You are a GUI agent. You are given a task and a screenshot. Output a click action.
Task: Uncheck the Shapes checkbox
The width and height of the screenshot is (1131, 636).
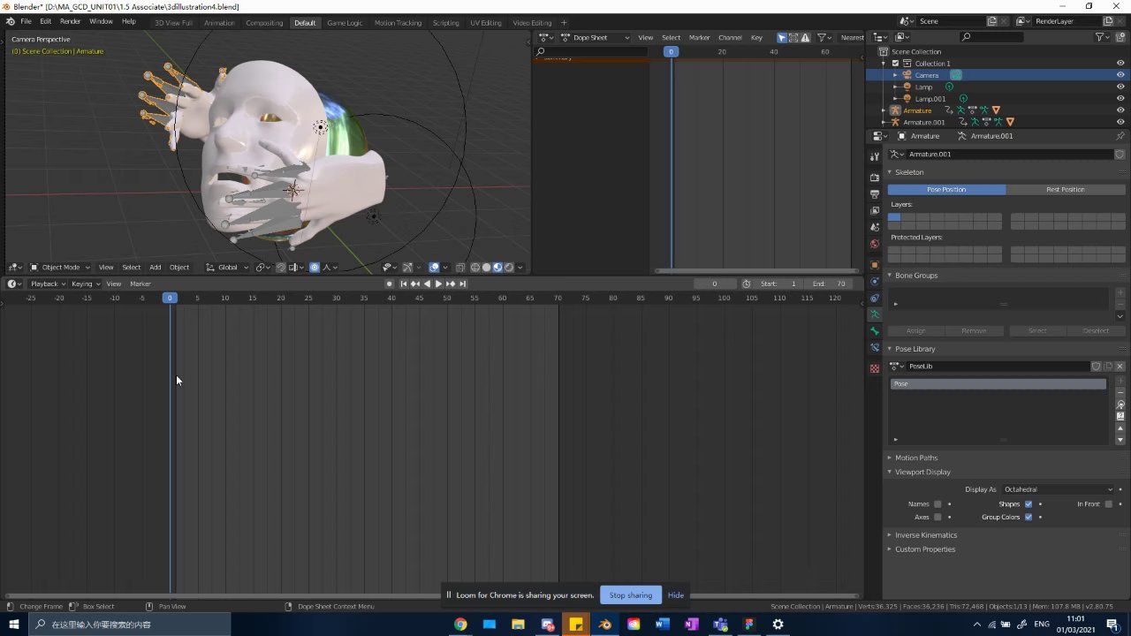[1028, 504]
